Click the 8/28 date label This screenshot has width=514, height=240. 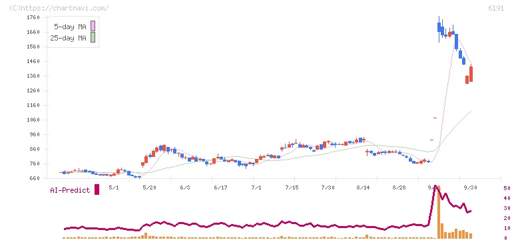pos(399,187)
